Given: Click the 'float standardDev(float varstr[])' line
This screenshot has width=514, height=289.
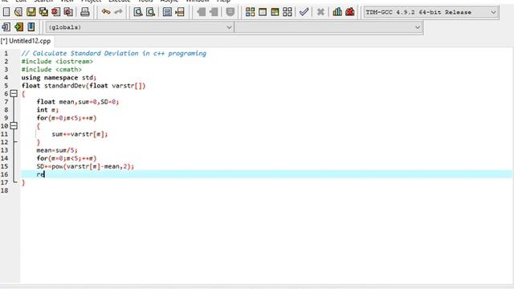Looking at the screenshot, I should pos(84,86).
